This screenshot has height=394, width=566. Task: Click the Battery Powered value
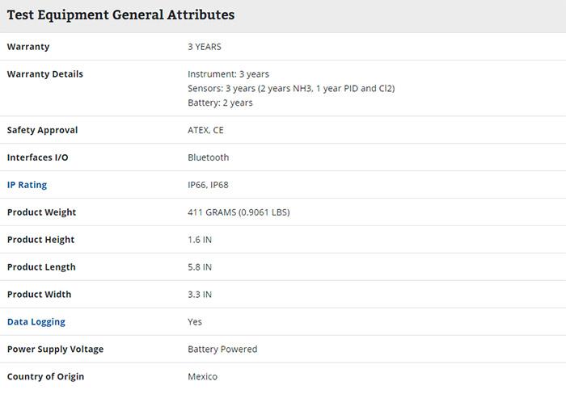click(x=222, y=350)
